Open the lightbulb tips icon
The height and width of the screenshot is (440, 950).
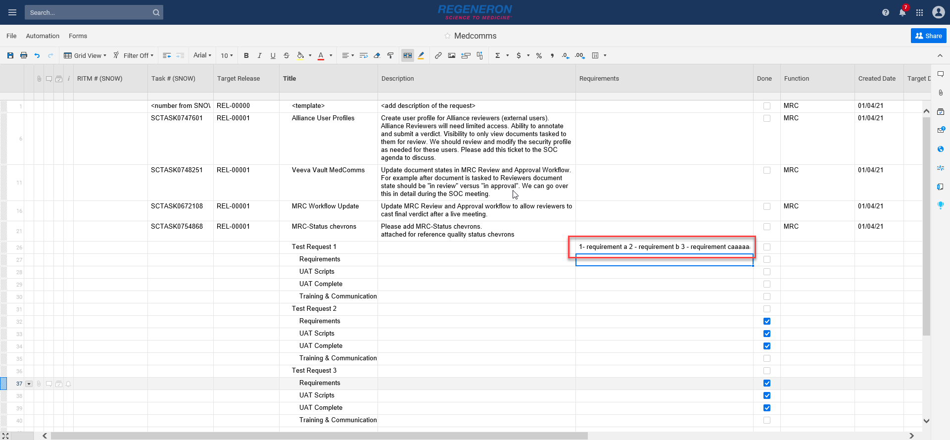coord(941,205)
